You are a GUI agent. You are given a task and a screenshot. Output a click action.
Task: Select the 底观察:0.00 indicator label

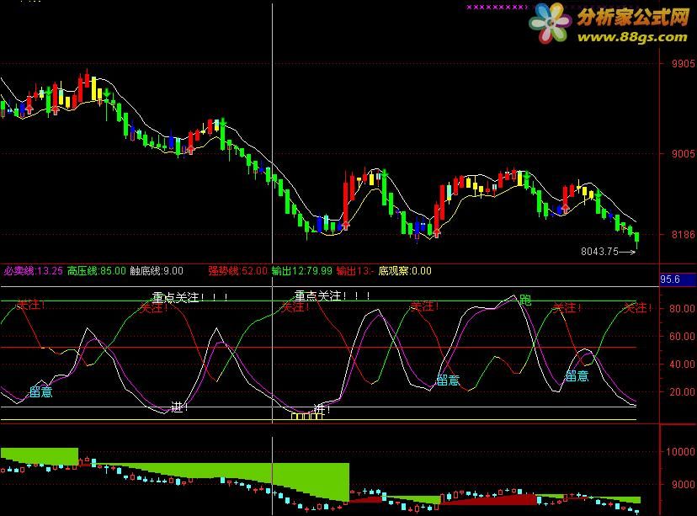click(x=405, y=271)
